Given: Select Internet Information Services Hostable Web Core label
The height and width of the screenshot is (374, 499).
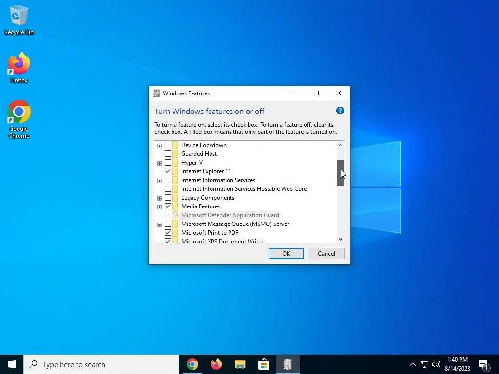Looking at the screenshot, I should point(244,189).
